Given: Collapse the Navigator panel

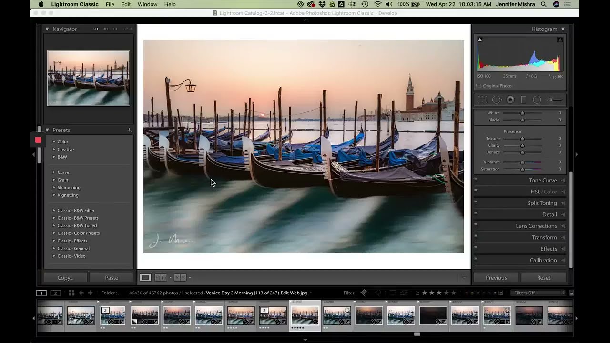Looking at the screenshot, I should coord(47,29).
